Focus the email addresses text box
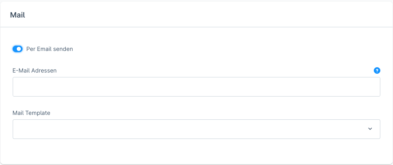Viewport: 393px width, 165px height. pos(196,87)
